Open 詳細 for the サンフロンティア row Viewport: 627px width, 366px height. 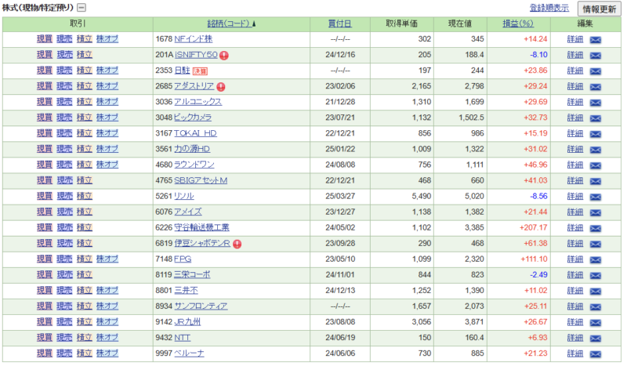[x=575, y=306]
